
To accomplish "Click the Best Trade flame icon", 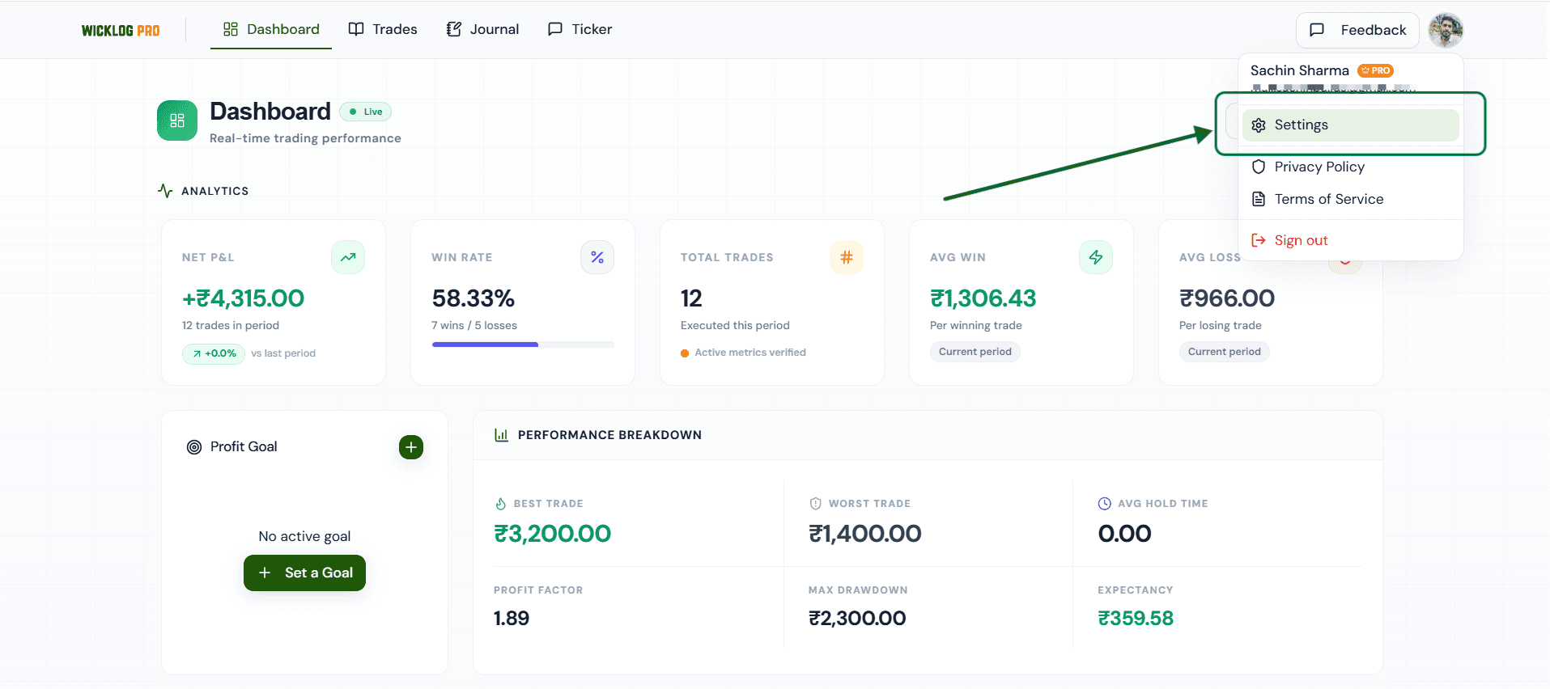I will (x=500, y=504).
